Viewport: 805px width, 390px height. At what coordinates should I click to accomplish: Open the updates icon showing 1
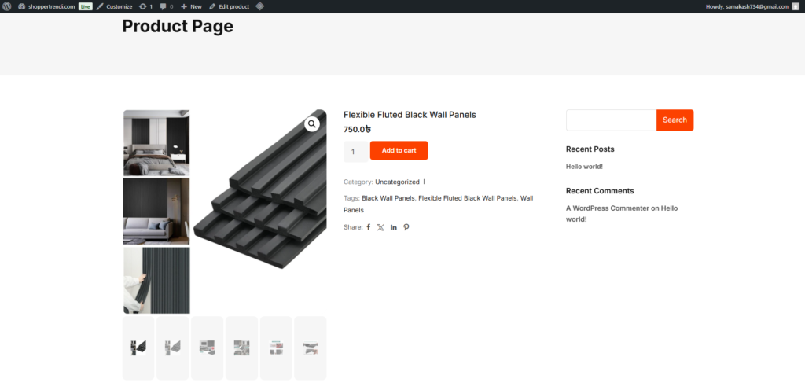pos(145,6)
